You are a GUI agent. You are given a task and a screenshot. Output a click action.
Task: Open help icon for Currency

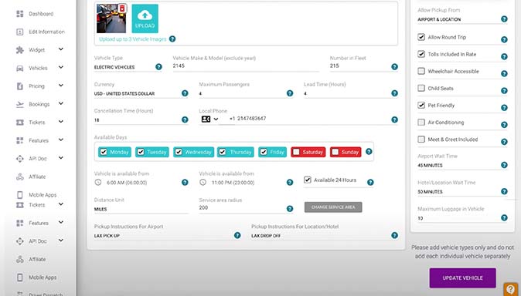point(185,93)
